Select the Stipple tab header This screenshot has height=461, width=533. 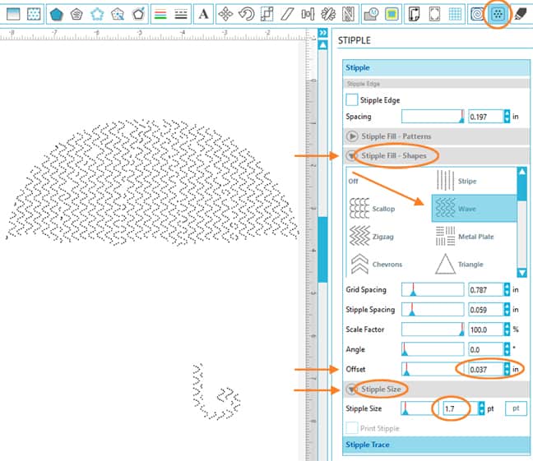(x=359, y=68)
